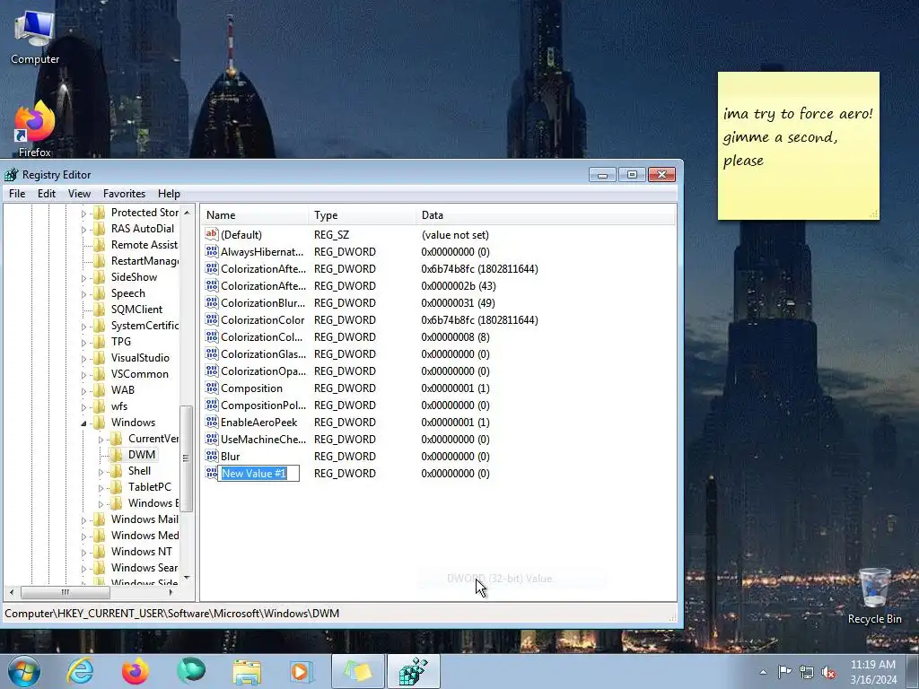The width and height of the screenshot is (919, 689).
Task: Select Firefox desktop shortcut
Action: (x=35, y=129)
